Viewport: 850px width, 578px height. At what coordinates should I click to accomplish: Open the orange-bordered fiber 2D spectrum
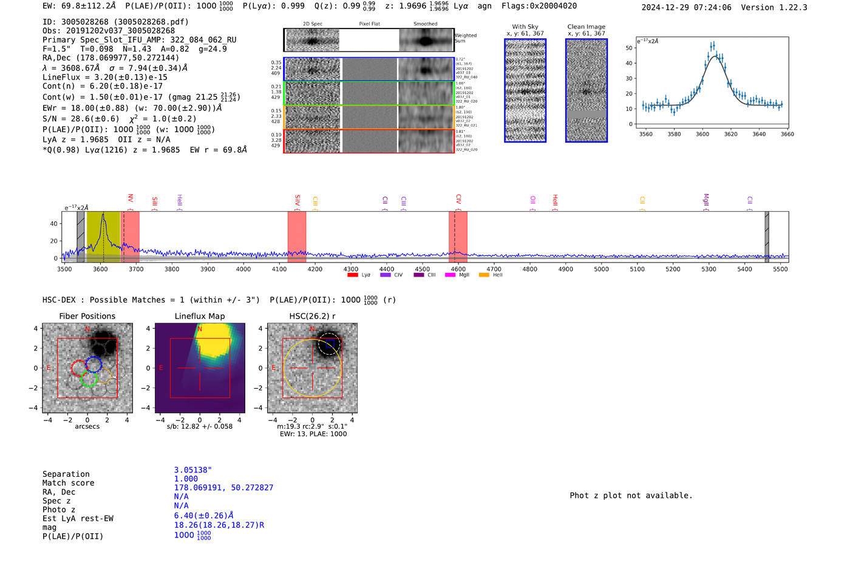coord(313,117)
